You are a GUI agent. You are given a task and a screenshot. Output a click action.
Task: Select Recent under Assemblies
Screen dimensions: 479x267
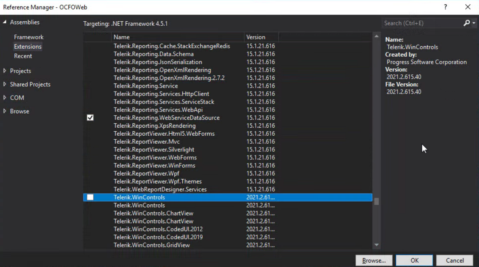(x=23, y=56)
